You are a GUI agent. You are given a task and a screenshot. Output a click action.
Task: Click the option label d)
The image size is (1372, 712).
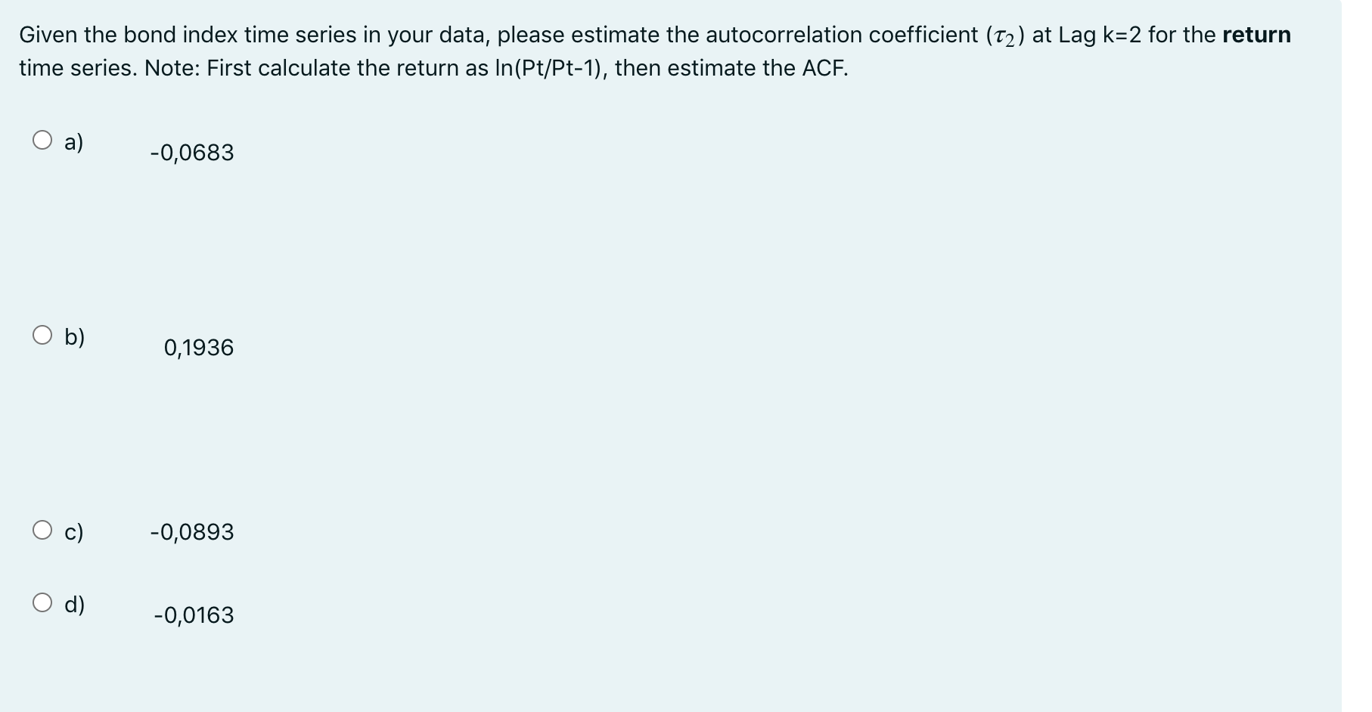(75, 603)
